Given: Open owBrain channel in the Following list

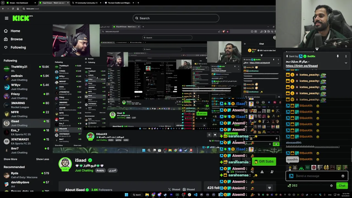Looking at the screenshot, I should (26, 78).
